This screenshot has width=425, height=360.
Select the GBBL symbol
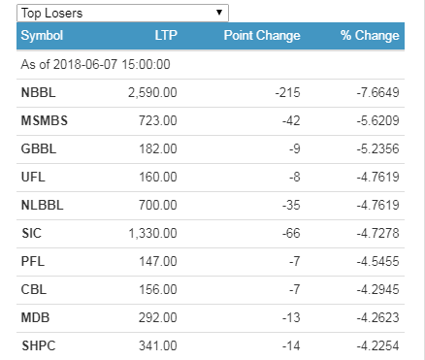click(39, 148)
